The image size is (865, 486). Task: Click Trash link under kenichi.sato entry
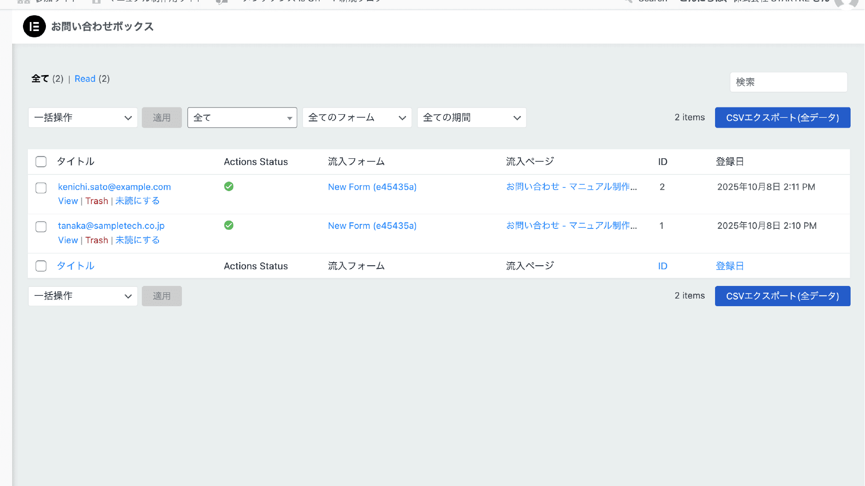click(x=97, y=201)
